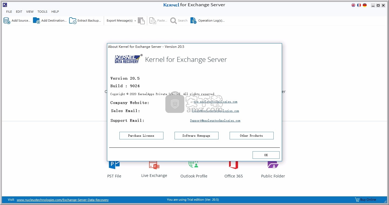Click the Copyright 2020 KernelApps notice text

(x=162, y=94)
